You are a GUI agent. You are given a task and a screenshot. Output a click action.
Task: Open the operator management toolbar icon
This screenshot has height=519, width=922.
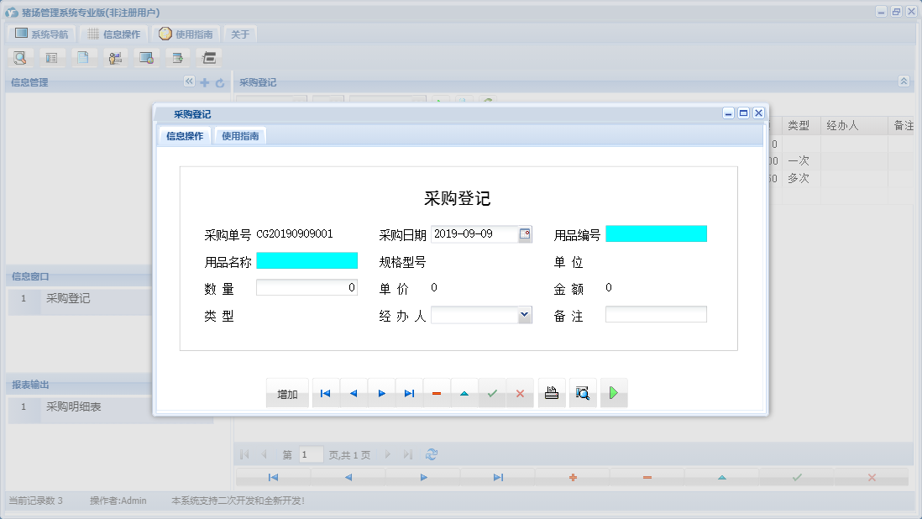[115, 57]
